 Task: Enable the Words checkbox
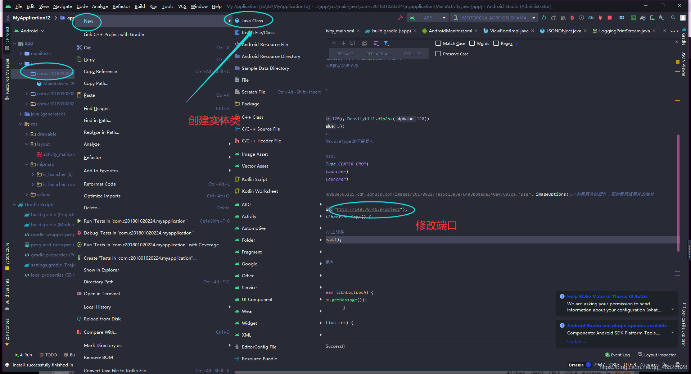(x=472, y=43)
